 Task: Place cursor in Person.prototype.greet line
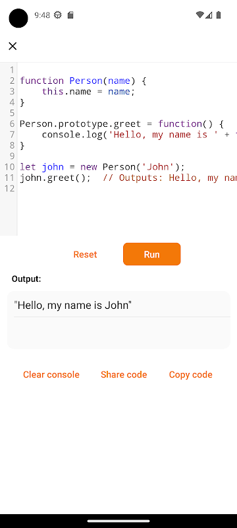click(x=122, y=124)
